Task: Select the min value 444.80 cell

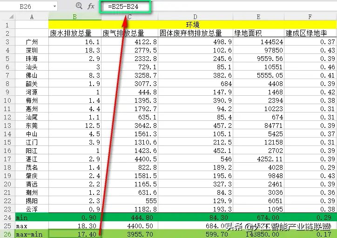Action: 129,217
